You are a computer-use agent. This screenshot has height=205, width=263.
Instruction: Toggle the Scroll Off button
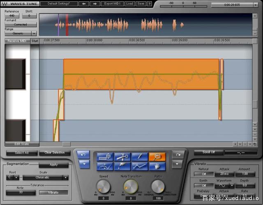[208, 152]
